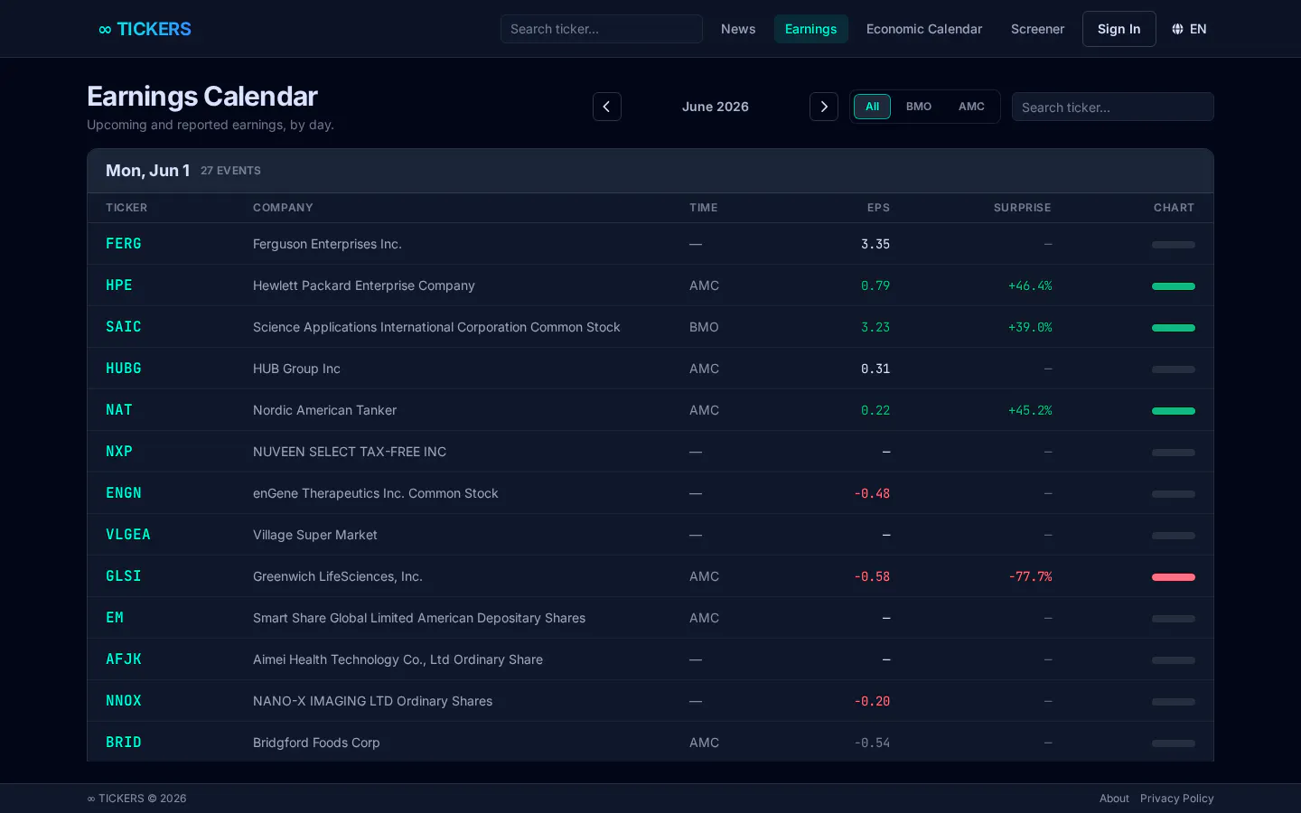Image resolution: width=1301 pixels, height=813 pixels.
Task: Open the HUBG ticker link
Action: (124, 369)
